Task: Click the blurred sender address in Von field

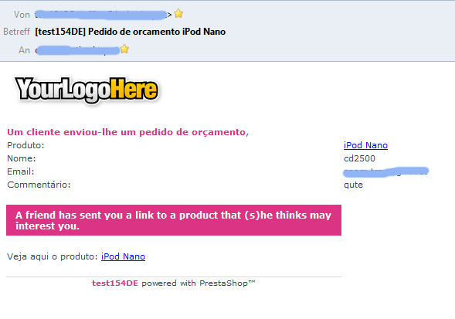Action: coord(101,15)
